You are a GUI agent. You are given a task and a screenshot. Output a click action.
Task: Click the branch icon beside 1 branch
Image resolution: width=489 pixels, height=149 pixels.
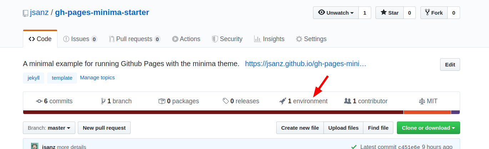pyautogui.click(x=104, y=101)
